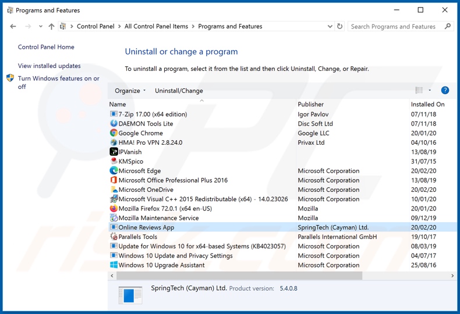This screenshot has width=460, height=314.
Task: Click the Microsoft Edge icon
Action: [114, 171]
